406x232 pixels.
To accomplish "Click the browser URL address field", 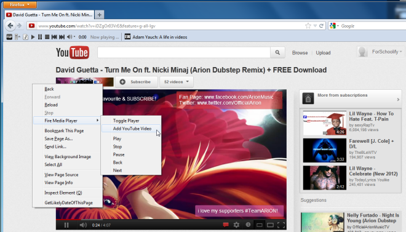I will tap(171, 26).
